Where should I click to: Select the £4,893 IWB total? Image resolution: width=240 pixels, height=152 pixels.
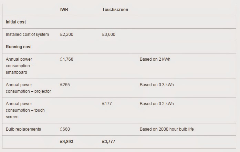point(67,142)
